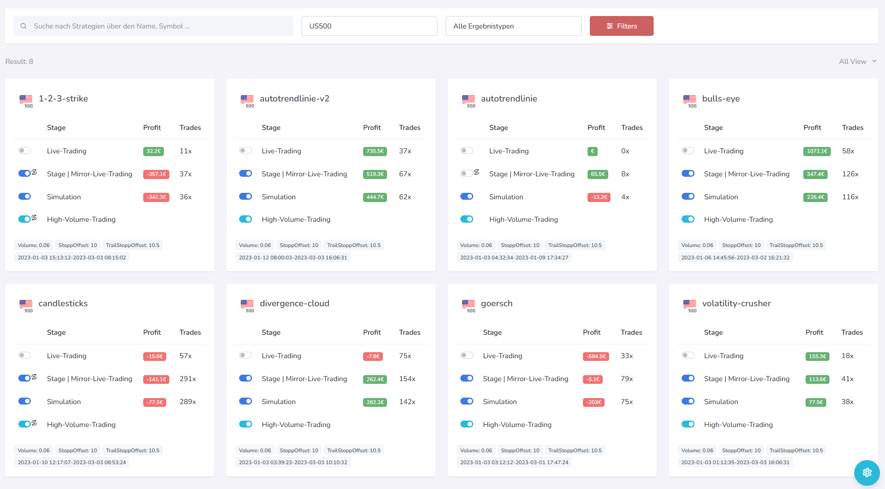This screenshot has width=885, height=489.
Task: Click the US500 flag icon of bulls-eye
Action: click(x=690, y=101)
